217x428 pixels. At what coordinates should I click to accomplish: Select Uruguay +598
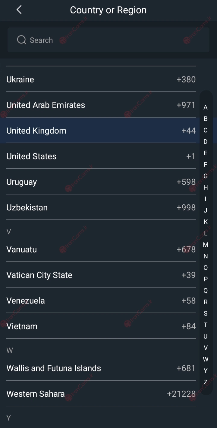(101, 182)
